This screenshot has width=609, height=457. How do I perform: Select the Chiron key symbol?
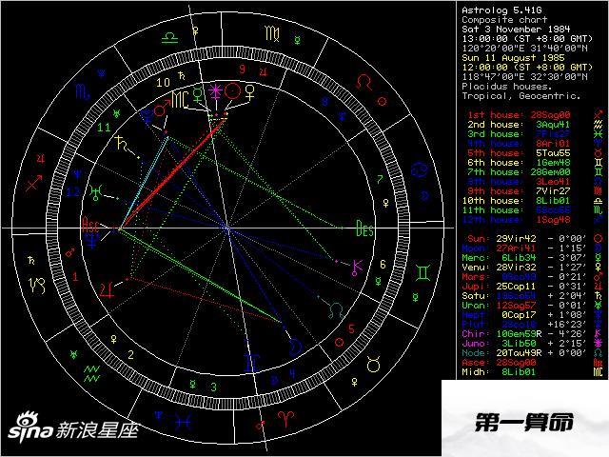(x=357, y=267)
